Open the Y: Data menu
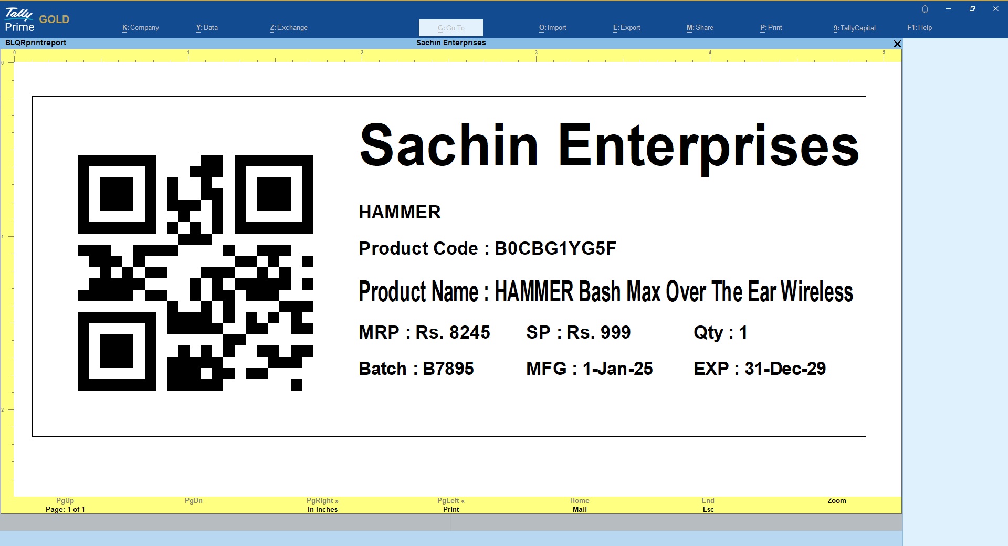Image resolution: width=1008 pixels, height=546 pixels. [207, 28]
